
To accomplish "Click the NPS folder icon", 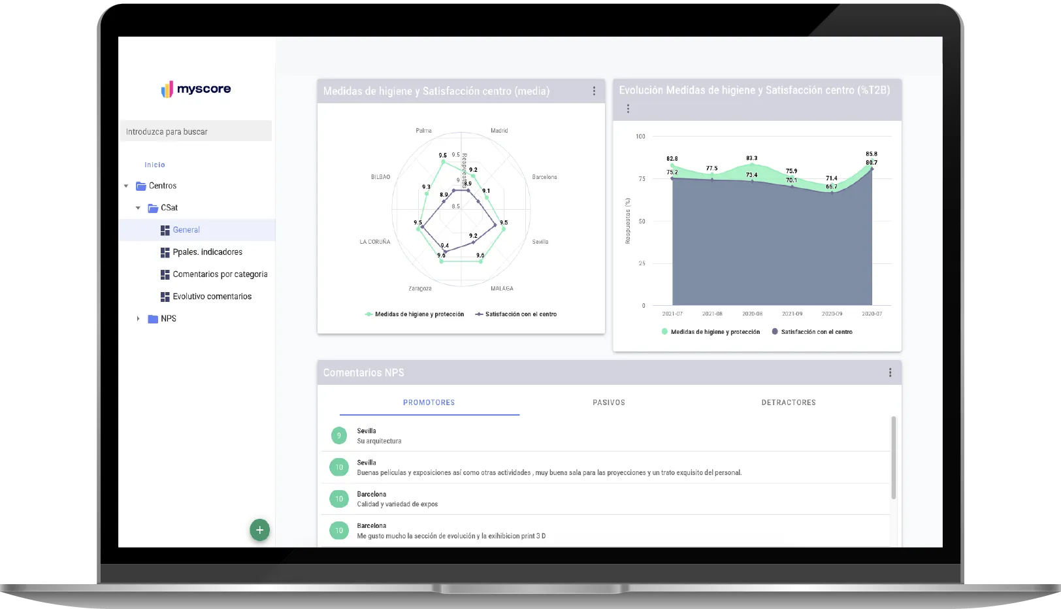I will pos(153,319).
